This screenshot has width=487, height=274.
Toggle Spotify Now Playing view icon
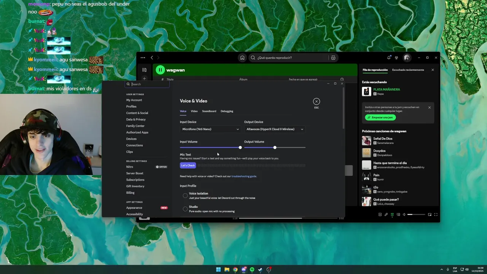coord(380,215)
